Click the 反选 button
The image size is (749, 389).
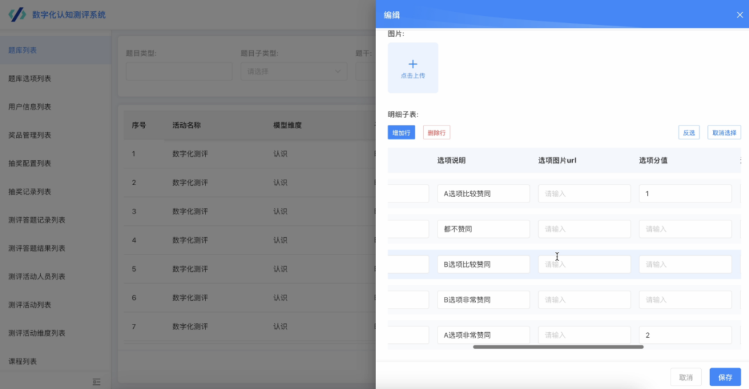[x=689, y=132]
